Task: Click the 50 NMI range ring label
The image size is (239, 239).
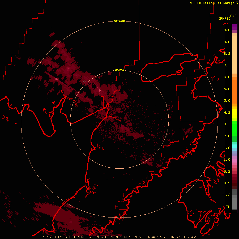Action: 119,70
